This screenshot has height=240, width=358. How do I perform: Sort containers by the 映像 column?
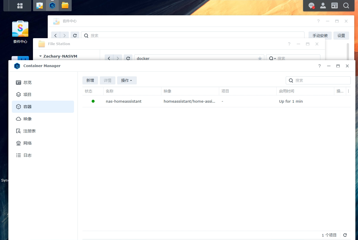pyautogui.click(x=190, y=91)
